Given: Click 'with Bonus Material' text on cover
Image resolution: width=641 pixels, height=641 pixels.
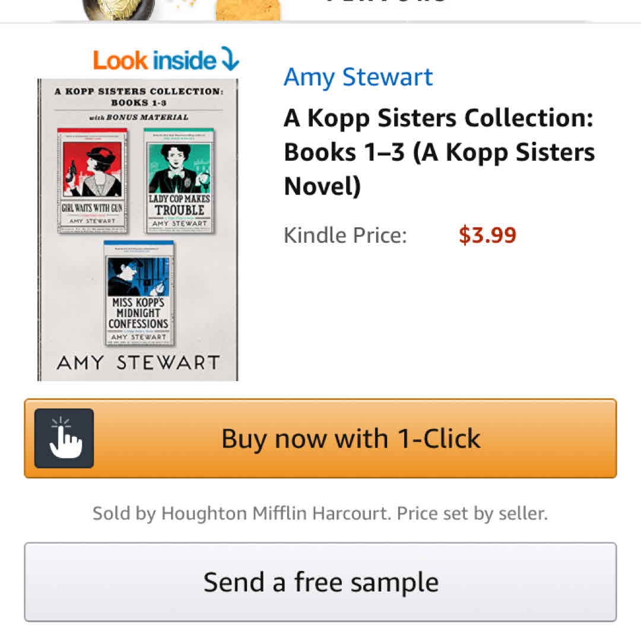Looking at the screenshot, I should (138, 118).
